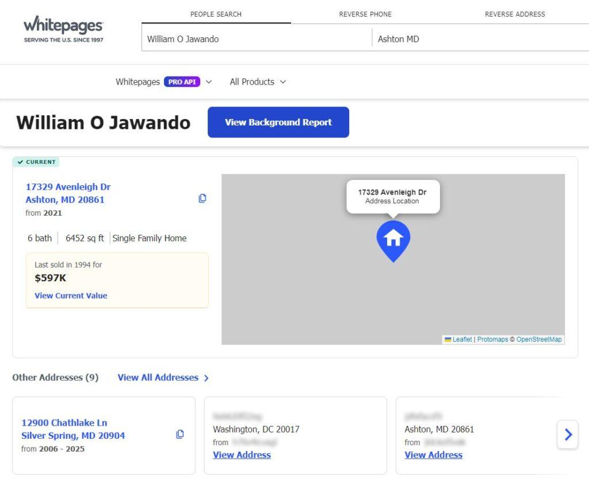Show next other addresses with arrow
The width and height of the screenshot is (589, 482).
coord(568,435)
